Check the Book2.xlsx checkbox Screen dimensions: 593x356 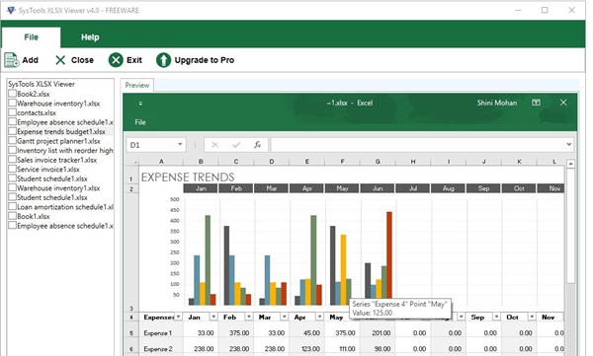coord(12,94)
